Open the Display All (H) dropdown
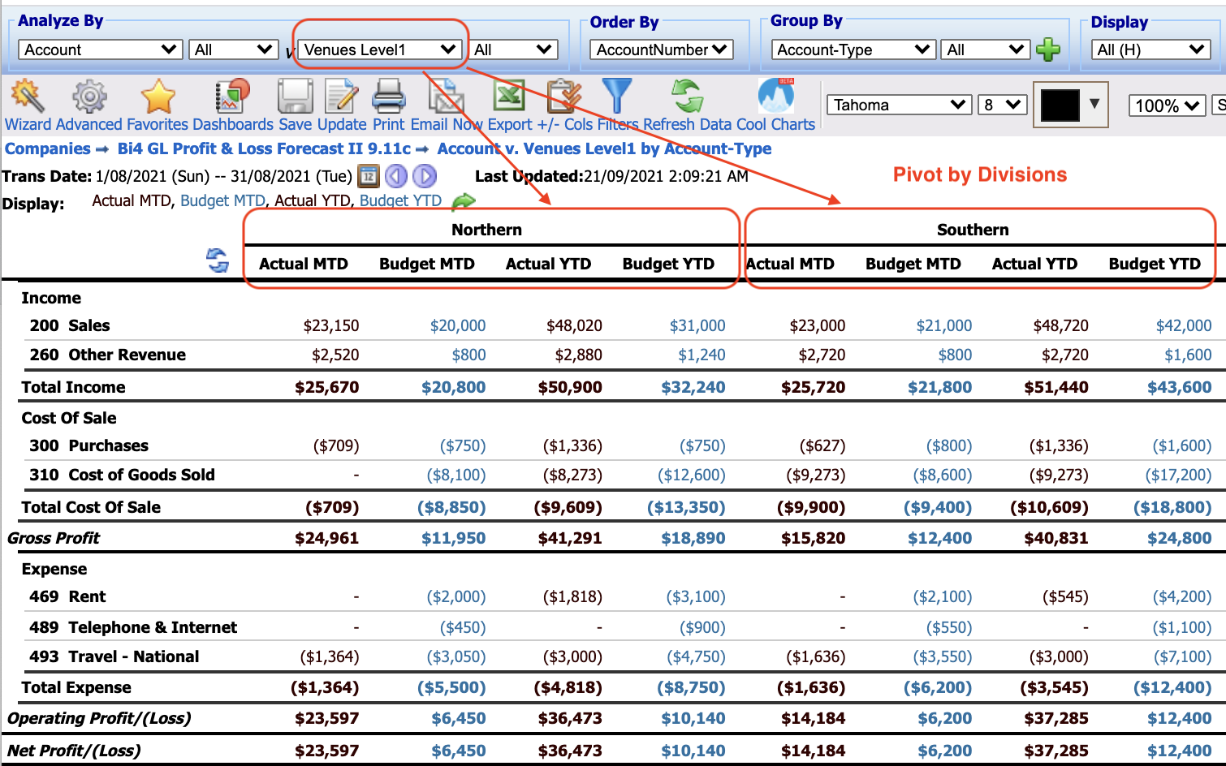Image resolution: width=1226 pixels, height=766 pixels. coord(1150,49)
